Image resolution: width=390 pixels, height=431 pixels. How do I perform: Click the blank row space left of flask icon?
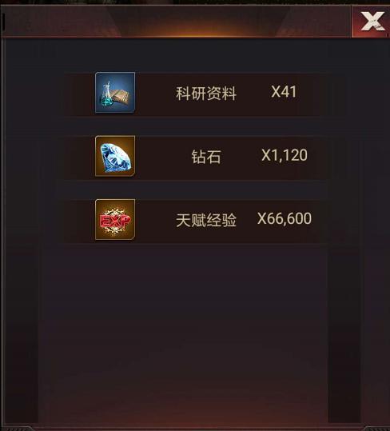(x=80, y=94)
